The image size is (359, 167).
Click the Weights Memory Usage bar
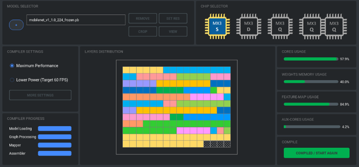311,82
